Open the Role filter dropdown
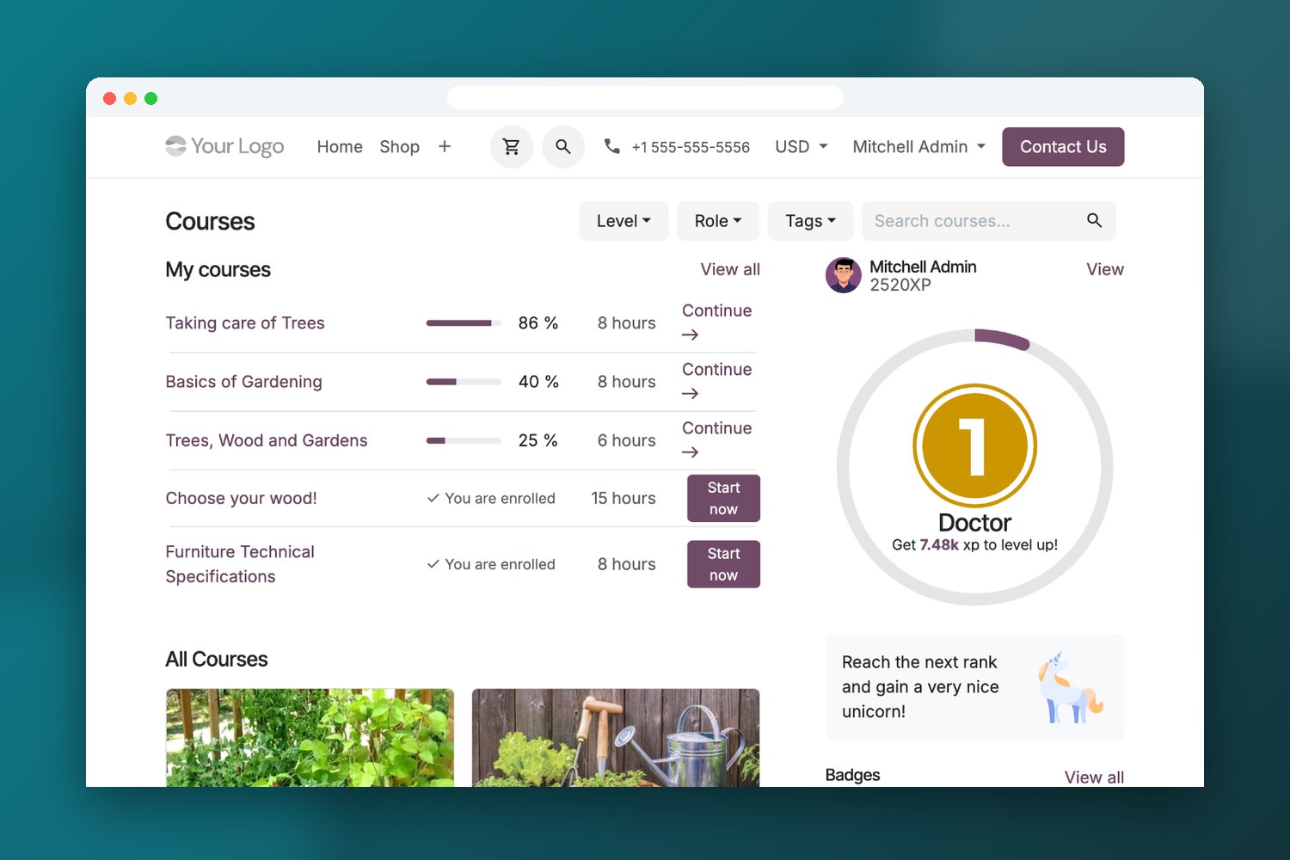1290x860 pixels. coord(718,221)
